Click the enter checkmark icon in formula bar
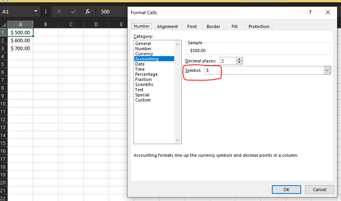The height and width of the screenshot is (201, 341). click(73, 11)
